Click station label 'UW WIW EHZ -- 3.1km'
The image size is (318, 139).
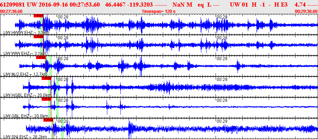click(25, 54)
